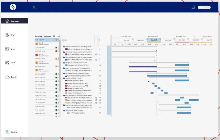This screenshot has height=140, width=220.
Task: Click red diamond icon of Weld new valve
Action: point(66,98)
